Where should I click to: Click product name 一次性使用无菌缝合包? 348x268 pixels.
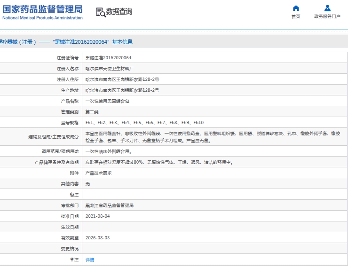coord(107,101)
